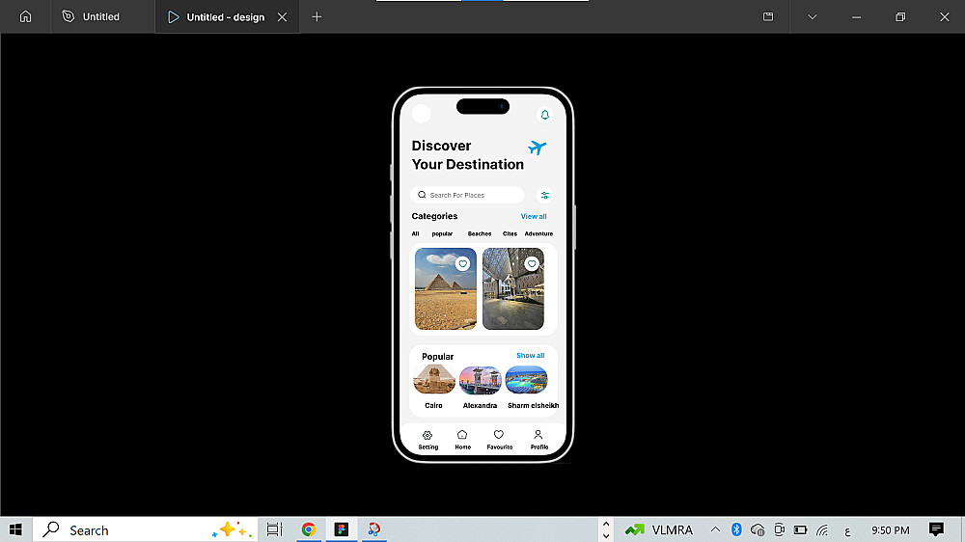
Task: Open the museum interior photo card
Action: click(x=513, y=288)
